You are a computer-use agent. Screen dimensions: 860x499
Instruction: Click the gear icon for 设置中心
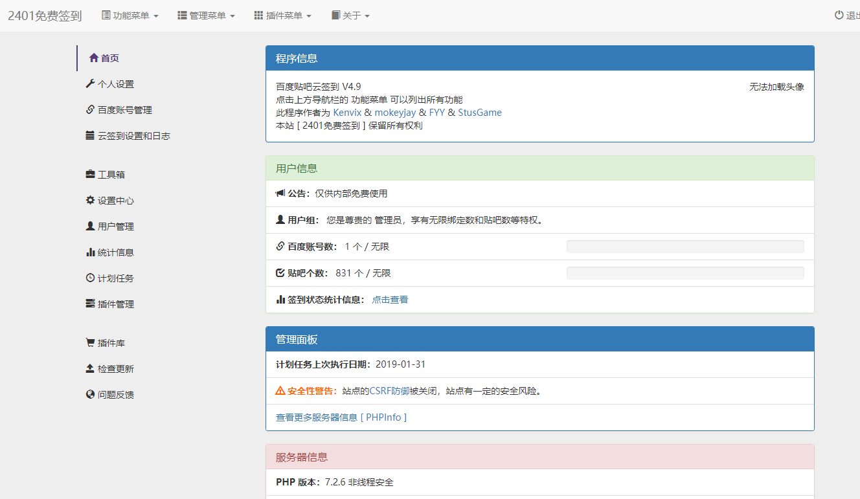90,201
